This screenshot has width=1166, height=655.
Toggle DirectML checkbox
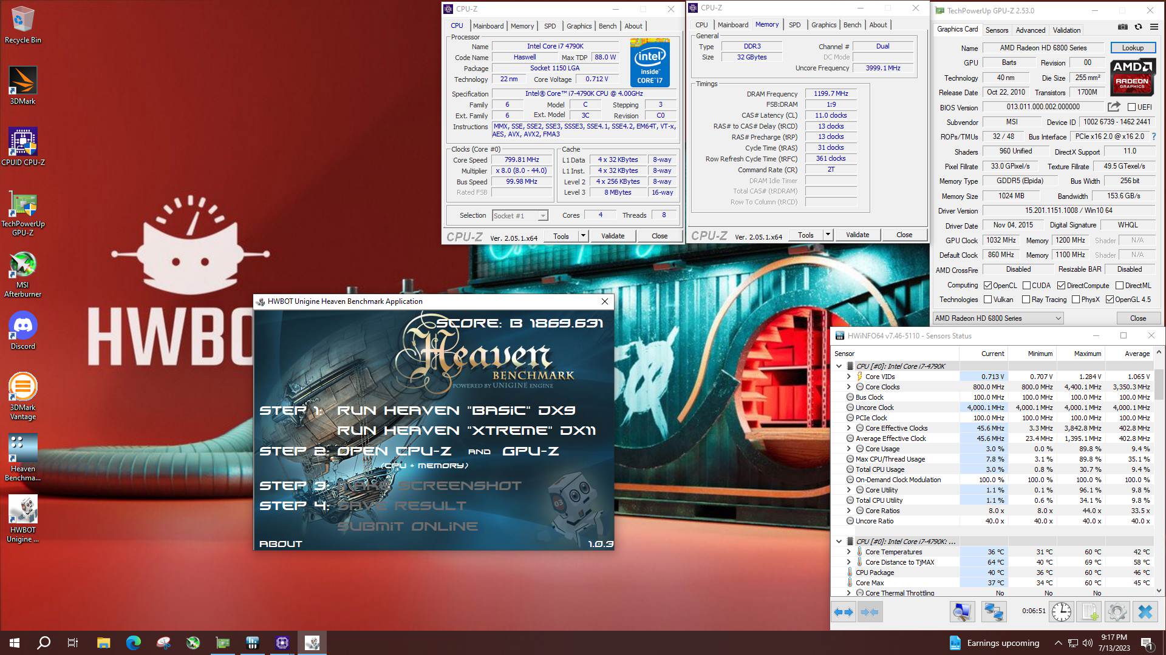pos(1119,286)
